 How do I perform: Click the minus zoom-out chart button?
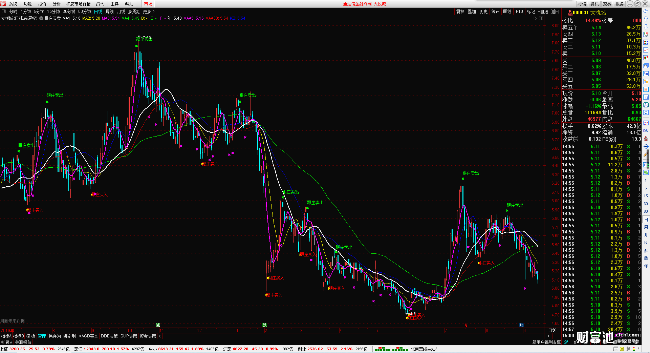[x=557, y=336]
